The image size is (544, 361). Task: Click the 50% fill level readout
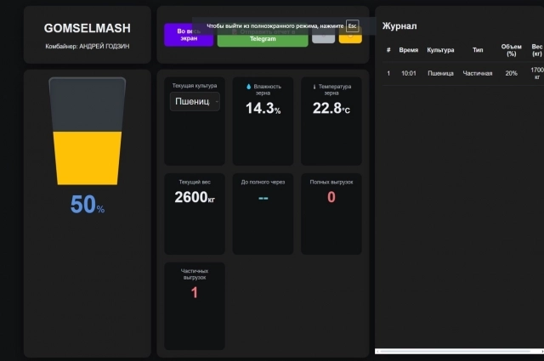[x=87, y=205]
